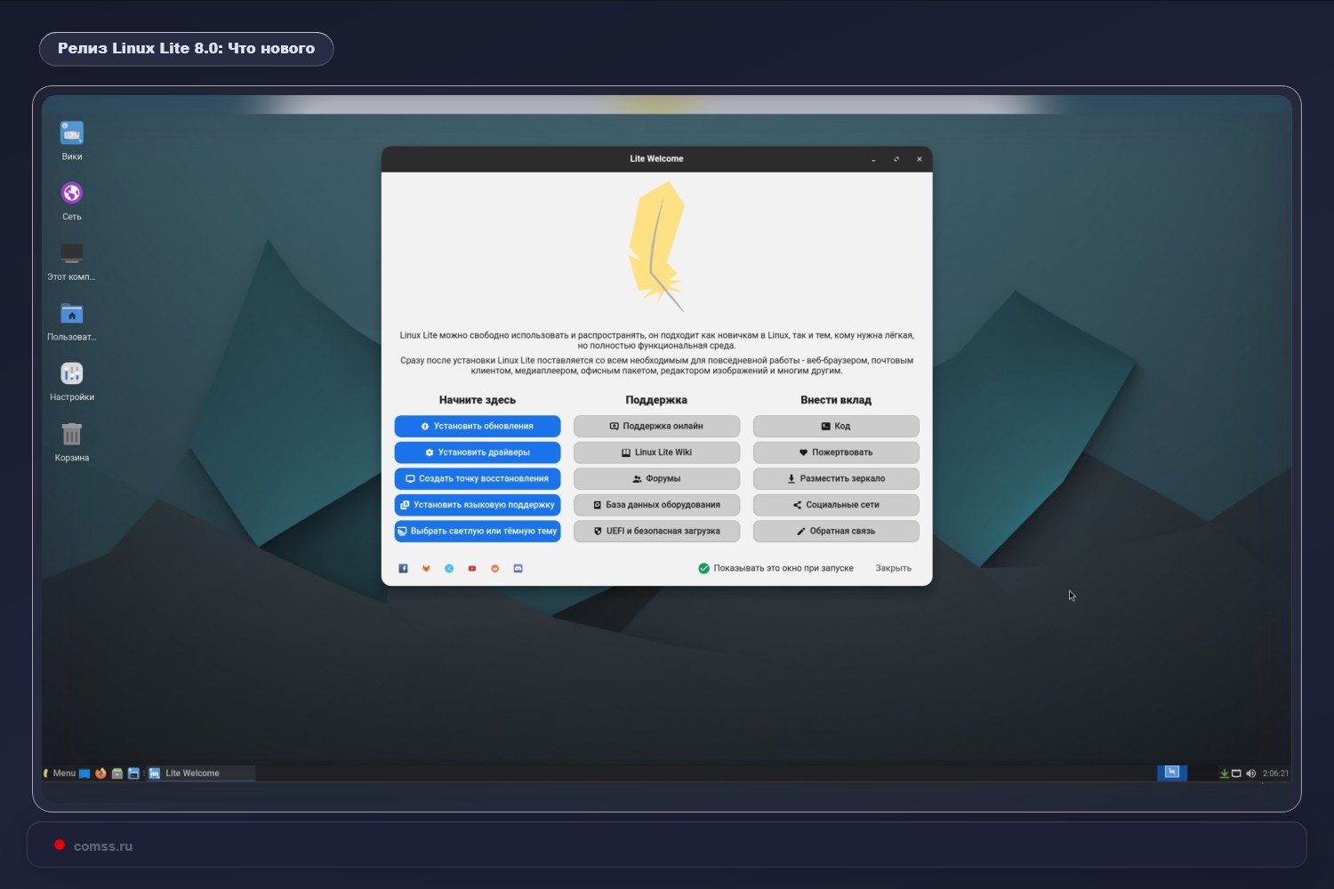Click the Код button

click(836, 427)
